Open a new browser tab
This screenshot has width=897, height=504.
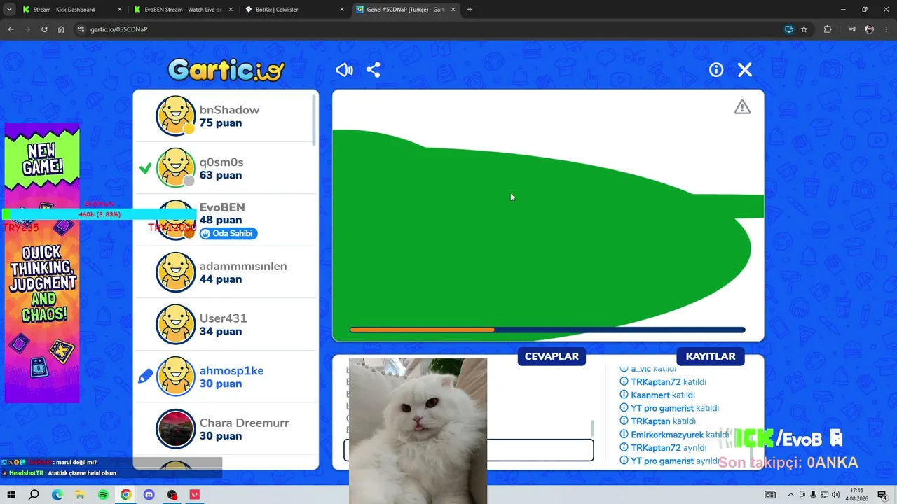pos(470,10)
